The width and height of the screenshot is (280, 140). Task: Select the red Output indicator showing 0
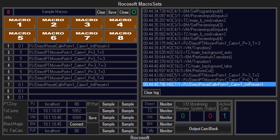point(210,116)
